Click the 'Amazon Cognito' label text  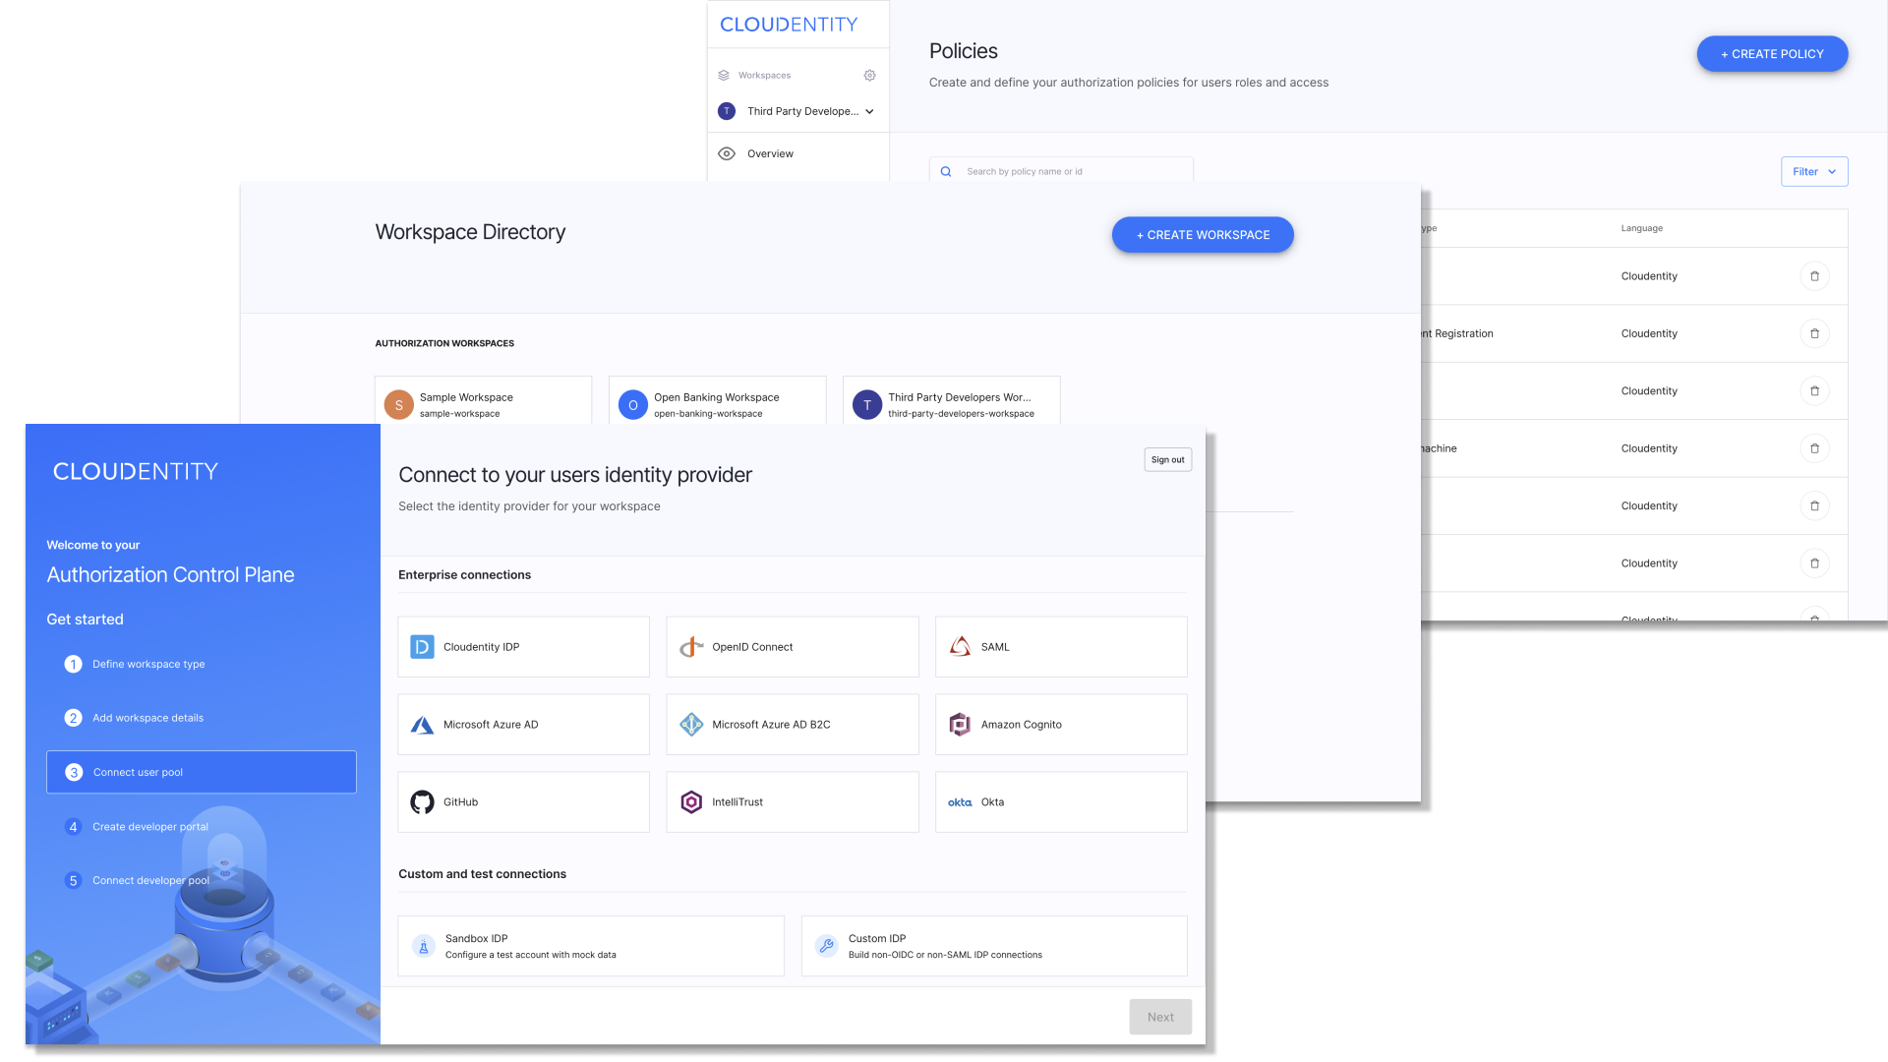pyautogui.click(x=1021, y=725)
